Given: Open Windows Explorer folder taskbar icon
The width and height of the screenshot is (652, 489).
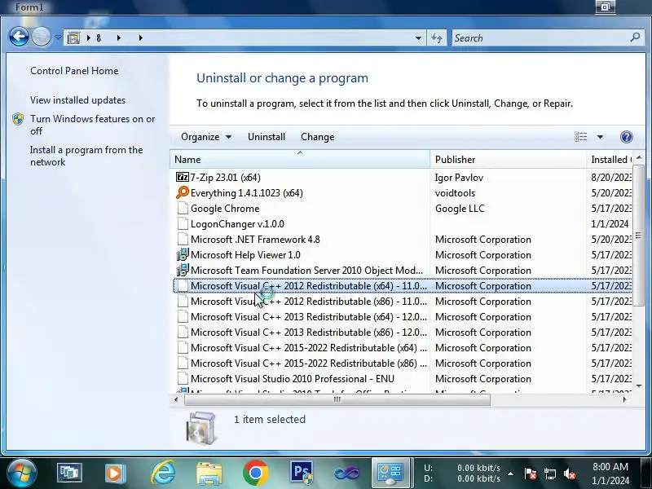Looking at the screenshot, I should [x=209, y=474].
